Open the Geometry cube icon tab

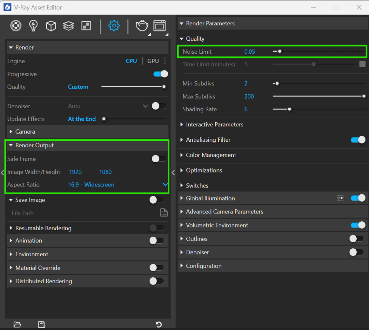51,26
